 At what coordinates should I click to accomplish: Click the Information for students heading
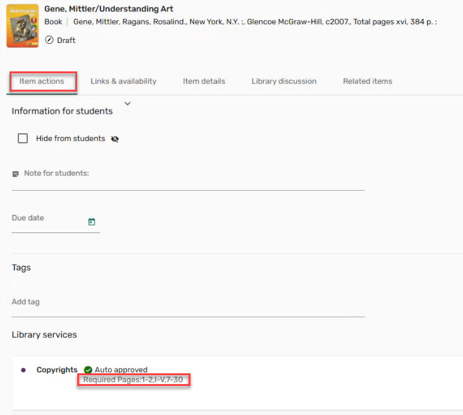point(62,111)
